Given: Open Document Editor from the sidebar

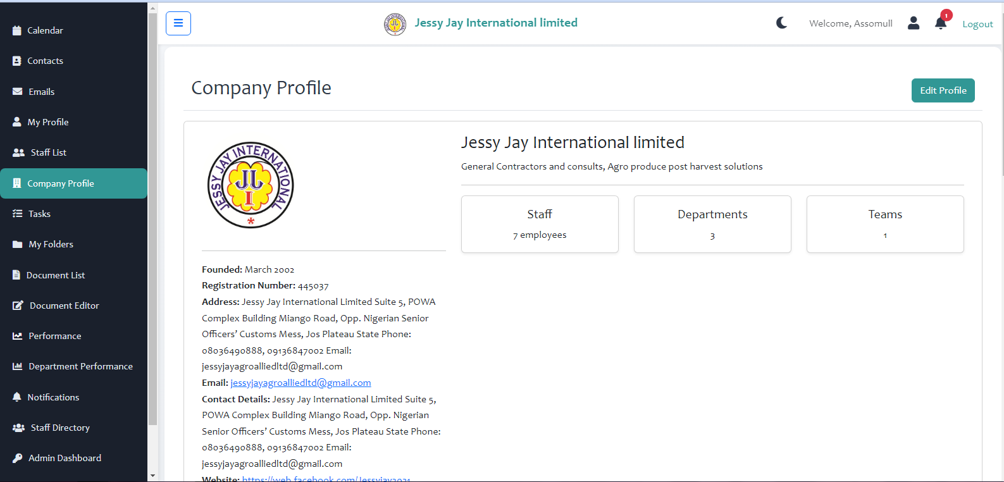Looking at the screenshot, I should coord(64,306).
